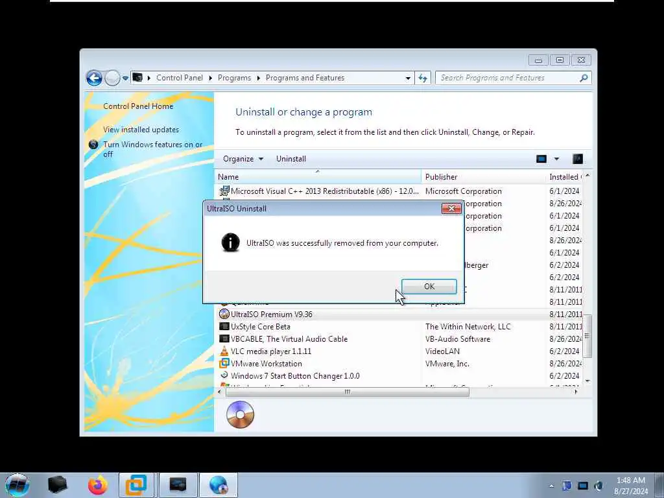Viewport: 664px width, 498px height.
Task: Select VMware Workstation entry
Action: [398, 363]
